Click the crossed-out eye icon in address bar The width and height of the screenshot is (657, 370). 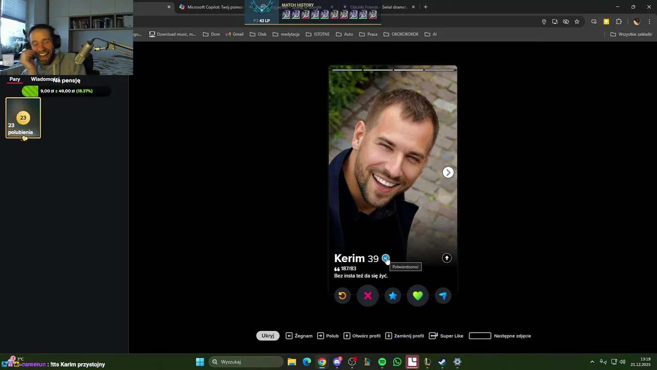pos(566,22)
